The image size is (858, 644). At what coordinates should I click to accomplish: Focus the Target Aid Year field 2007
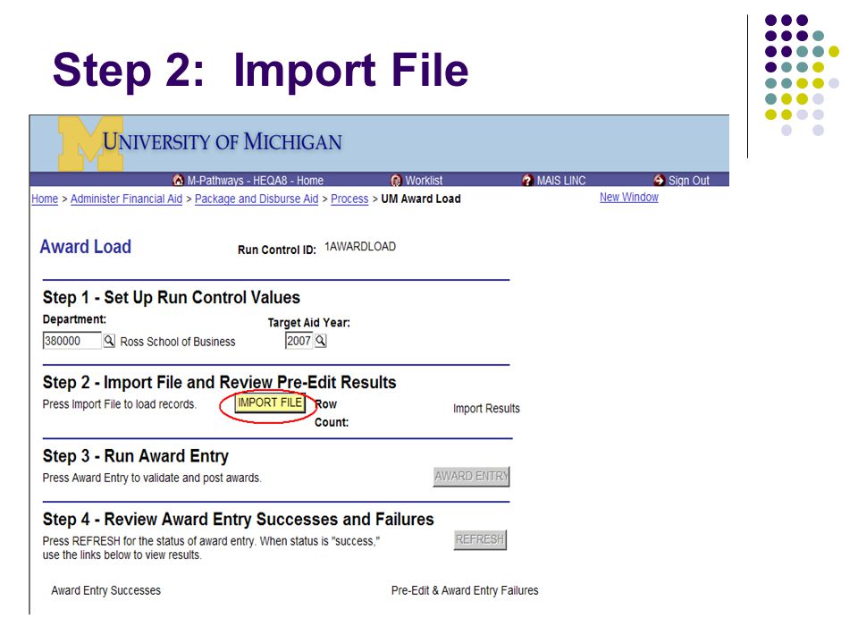coord(299,341)
